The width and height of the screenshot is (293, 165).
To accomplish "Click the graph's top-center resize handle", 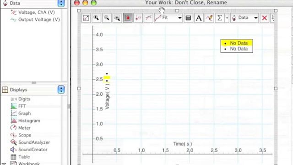I will click(x=177, y=11).
